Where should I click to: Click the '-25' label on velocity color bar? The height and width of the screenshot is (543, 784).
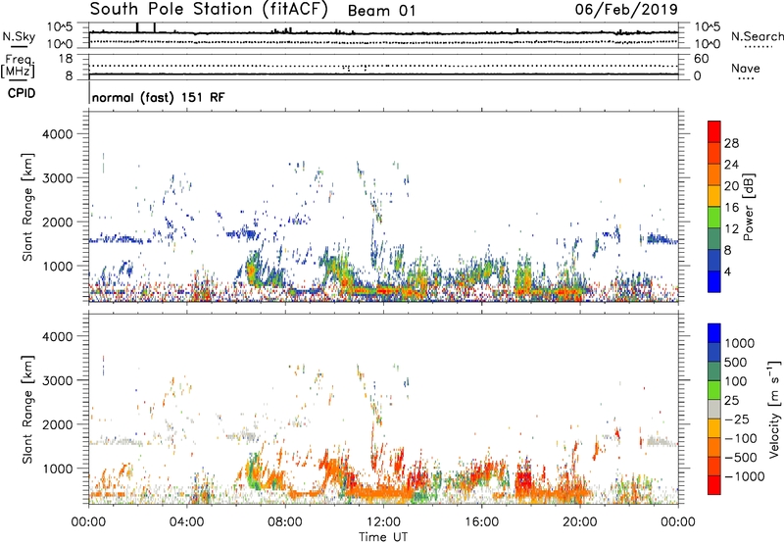737,420
